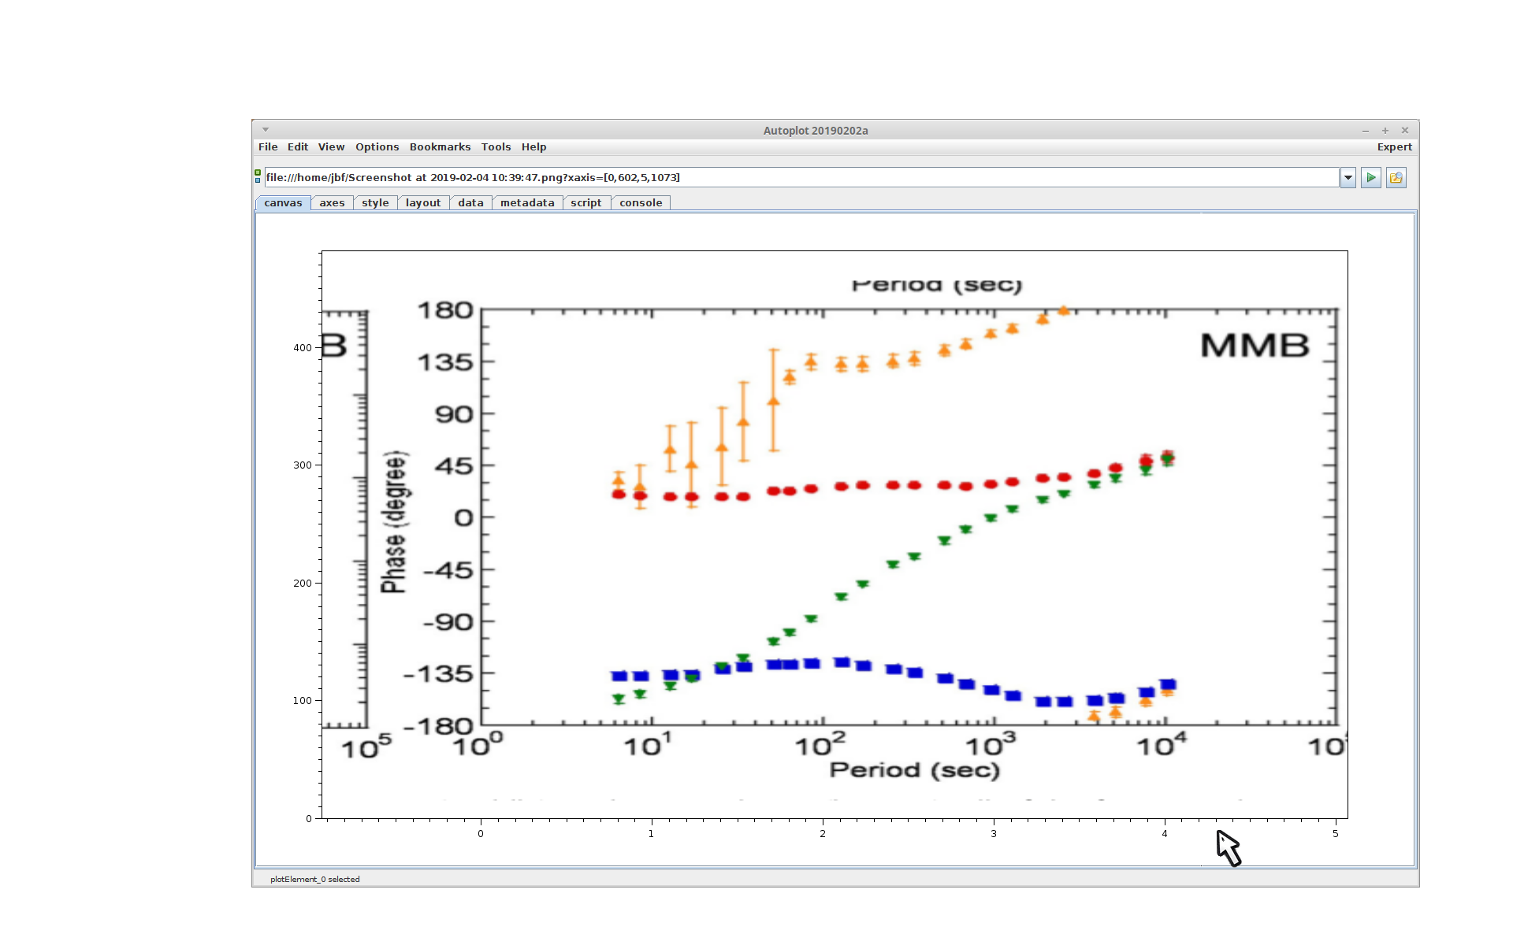
Task: Click the green play (go) icon
Action: (x=1371, y=178)
